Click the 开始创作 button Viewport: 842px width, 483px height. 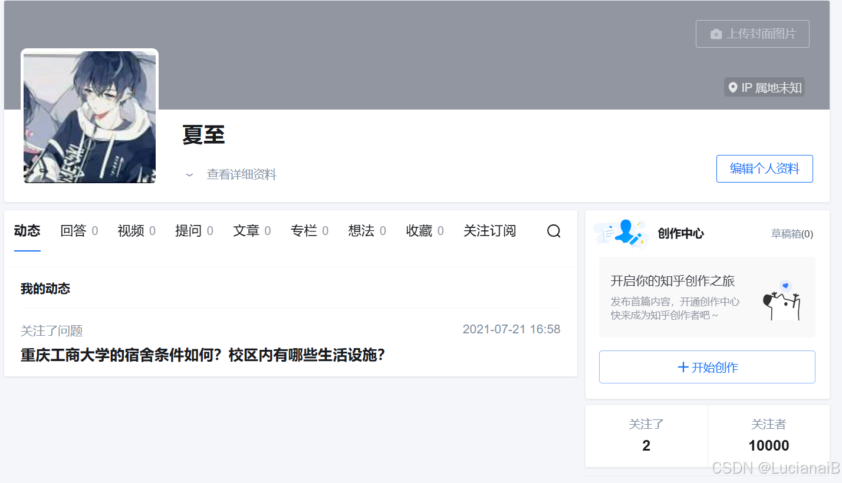[707, 367]
